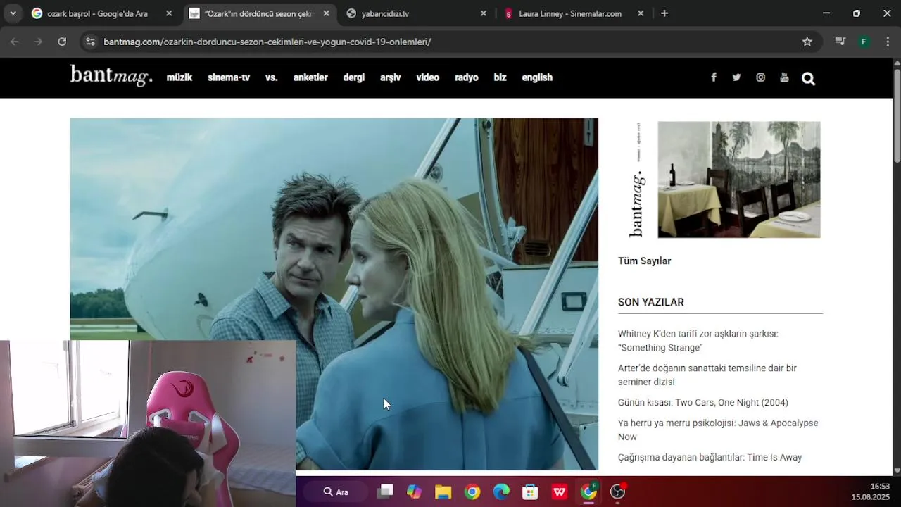The image size is (901, 507).
Task: Open Microsoft Edge from taskbar
Action: tap(501, 492)
